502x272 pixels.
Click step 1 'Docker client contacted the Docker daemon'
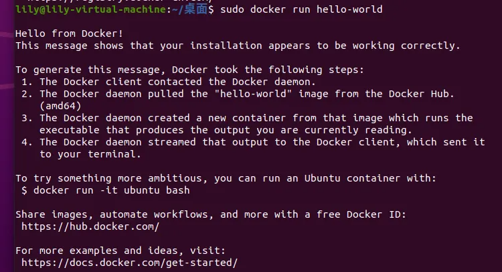click(x=169, y=82)
